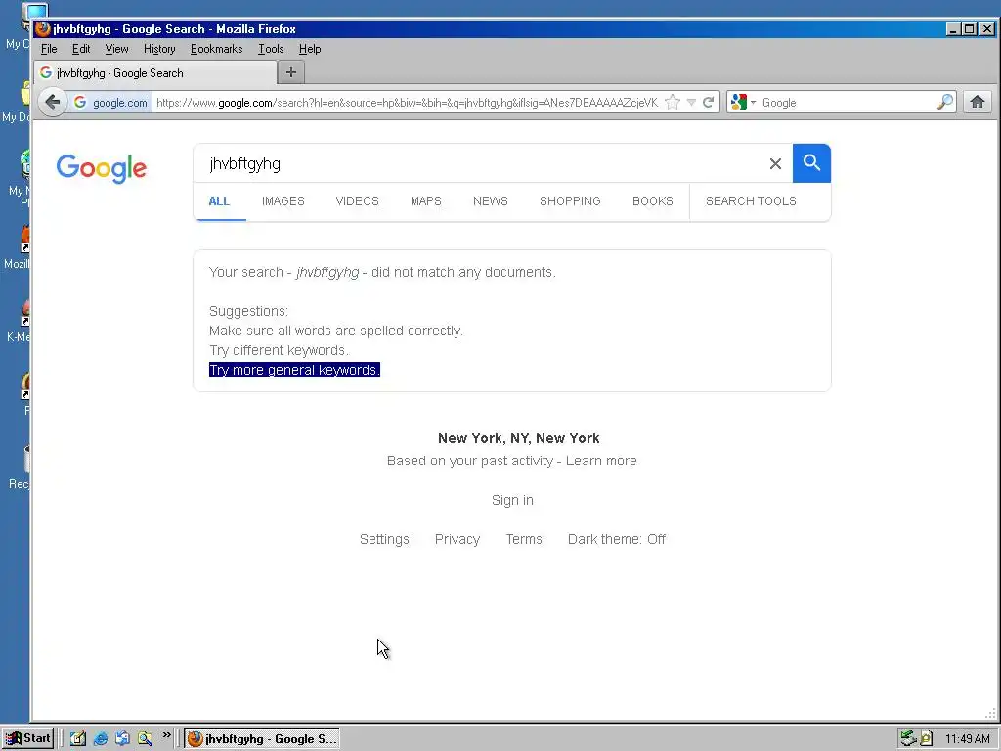The width and height of the screenshot is (1001, 751).
Task: Open the File menu
Action: (49, 49)
